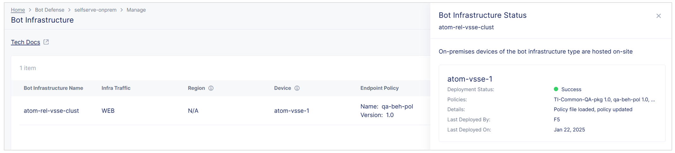Close the Bot Infrastructure Status panel
Image resolution: width=675 pixels, height=153 pixels.
(658, 16)
